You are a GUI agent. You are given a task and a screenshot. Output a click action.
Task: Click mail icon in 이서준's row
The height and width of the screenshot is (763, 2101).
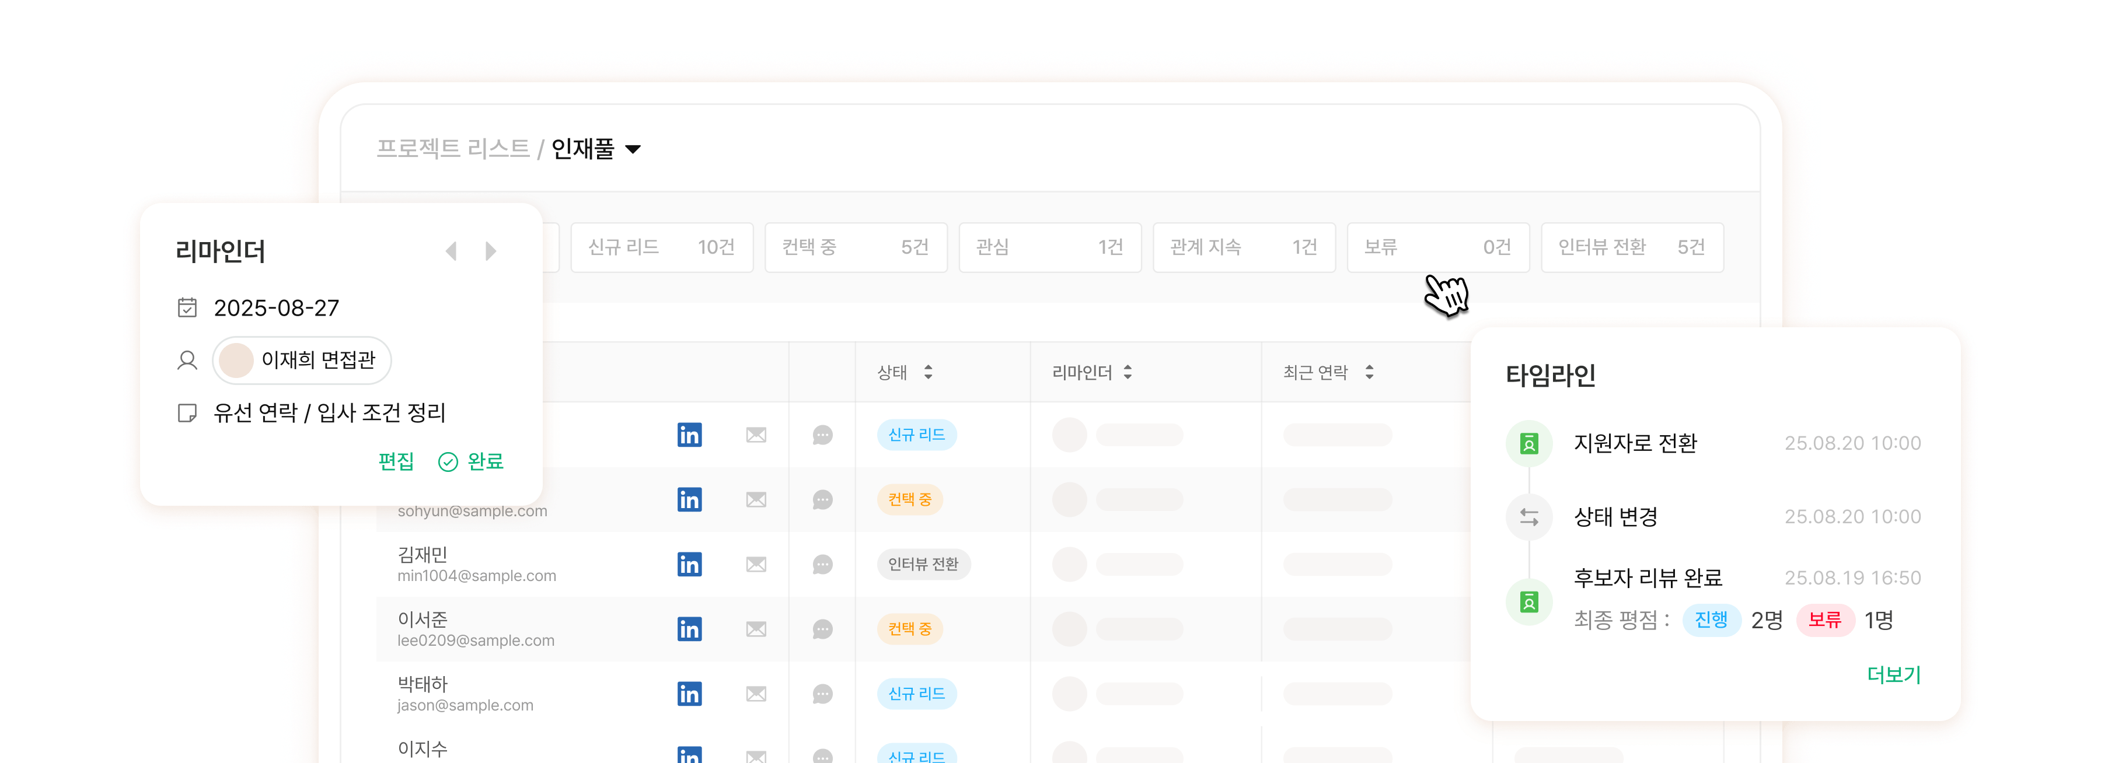tap(756, 629)
